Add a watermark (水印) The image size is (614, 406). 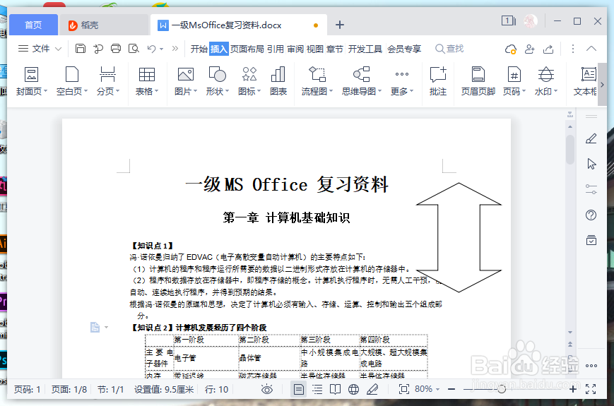[546, 81]
